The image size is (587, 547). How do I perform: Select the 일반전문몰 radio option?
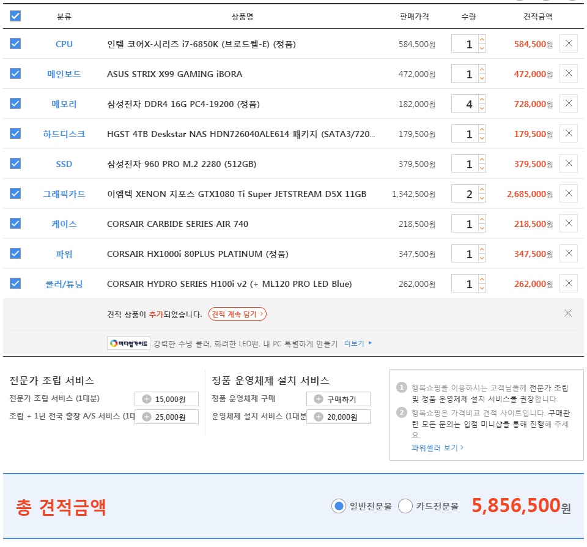pos(338,507)
